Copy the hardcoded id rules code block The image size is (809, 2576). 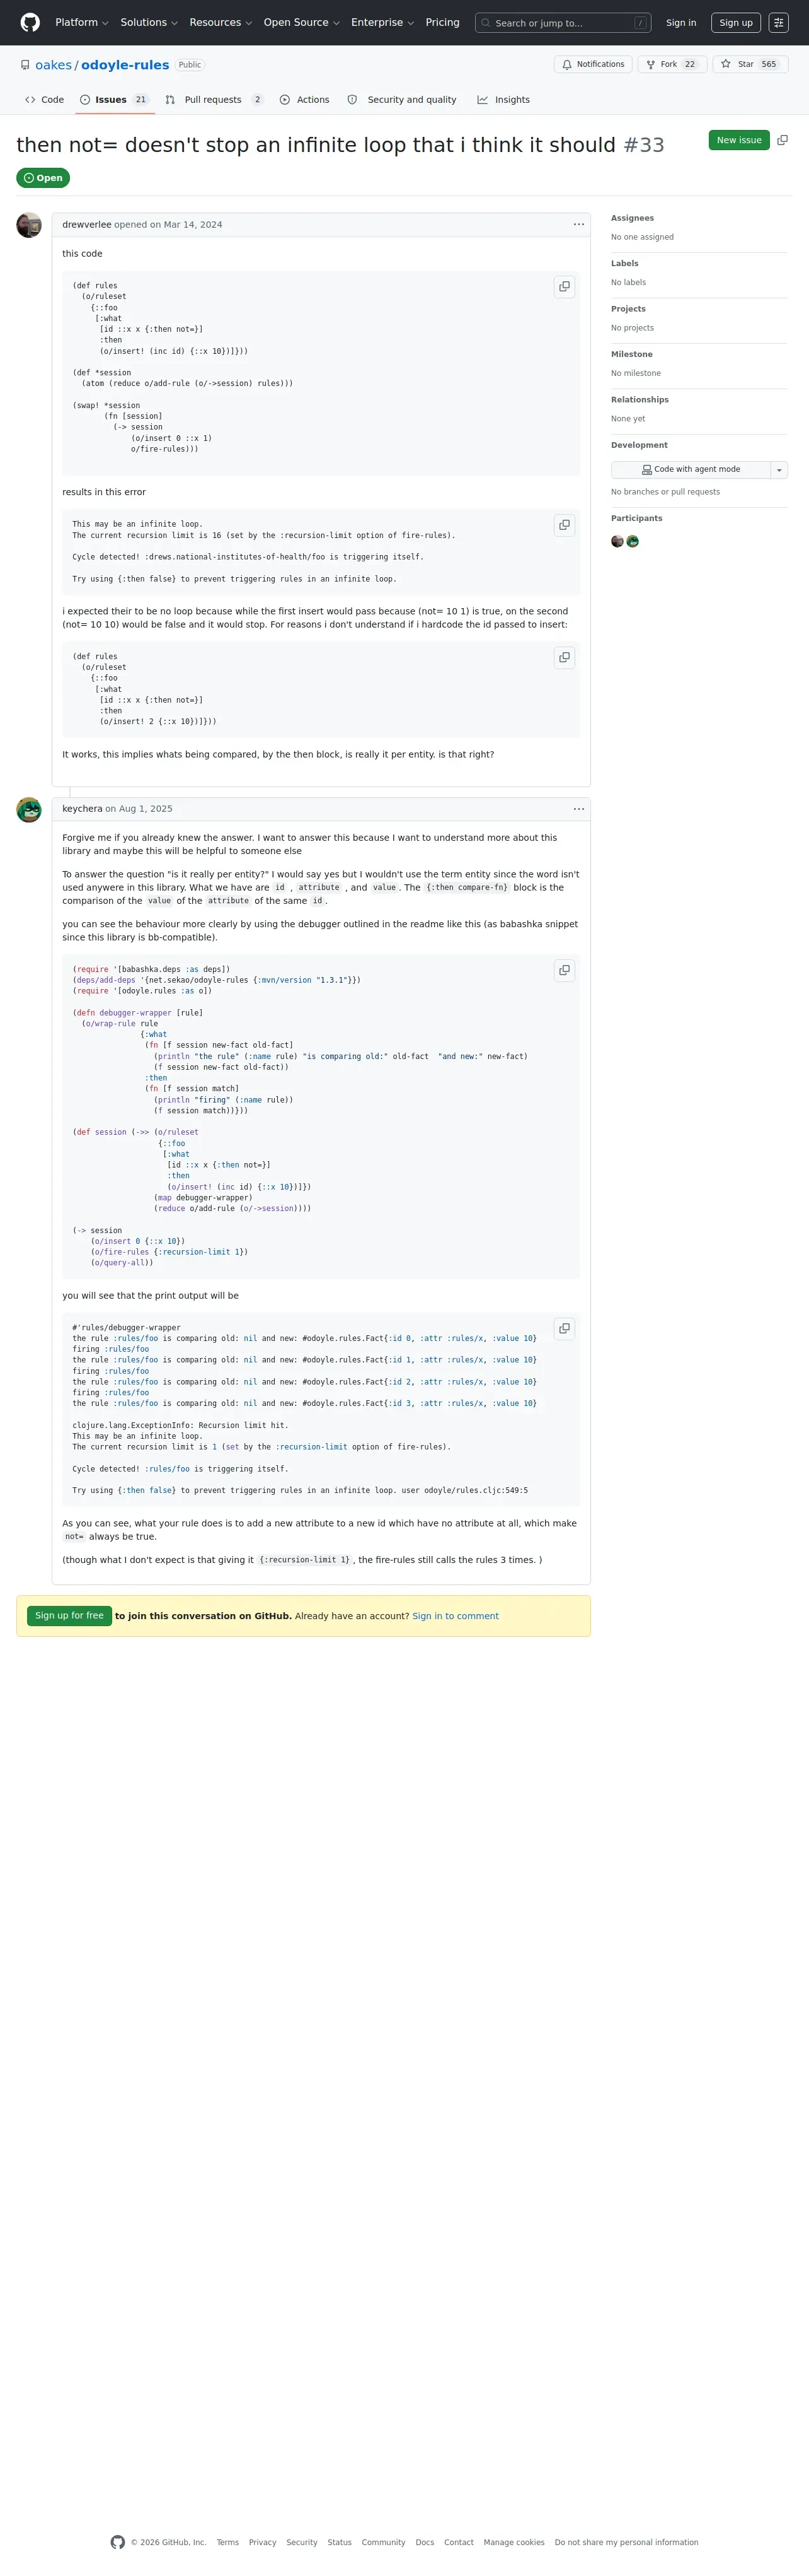565,658
